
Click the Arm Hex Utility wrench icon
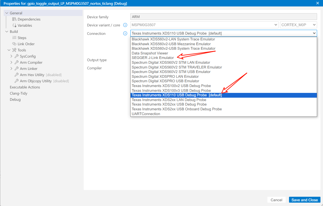(x=17, y=75)
